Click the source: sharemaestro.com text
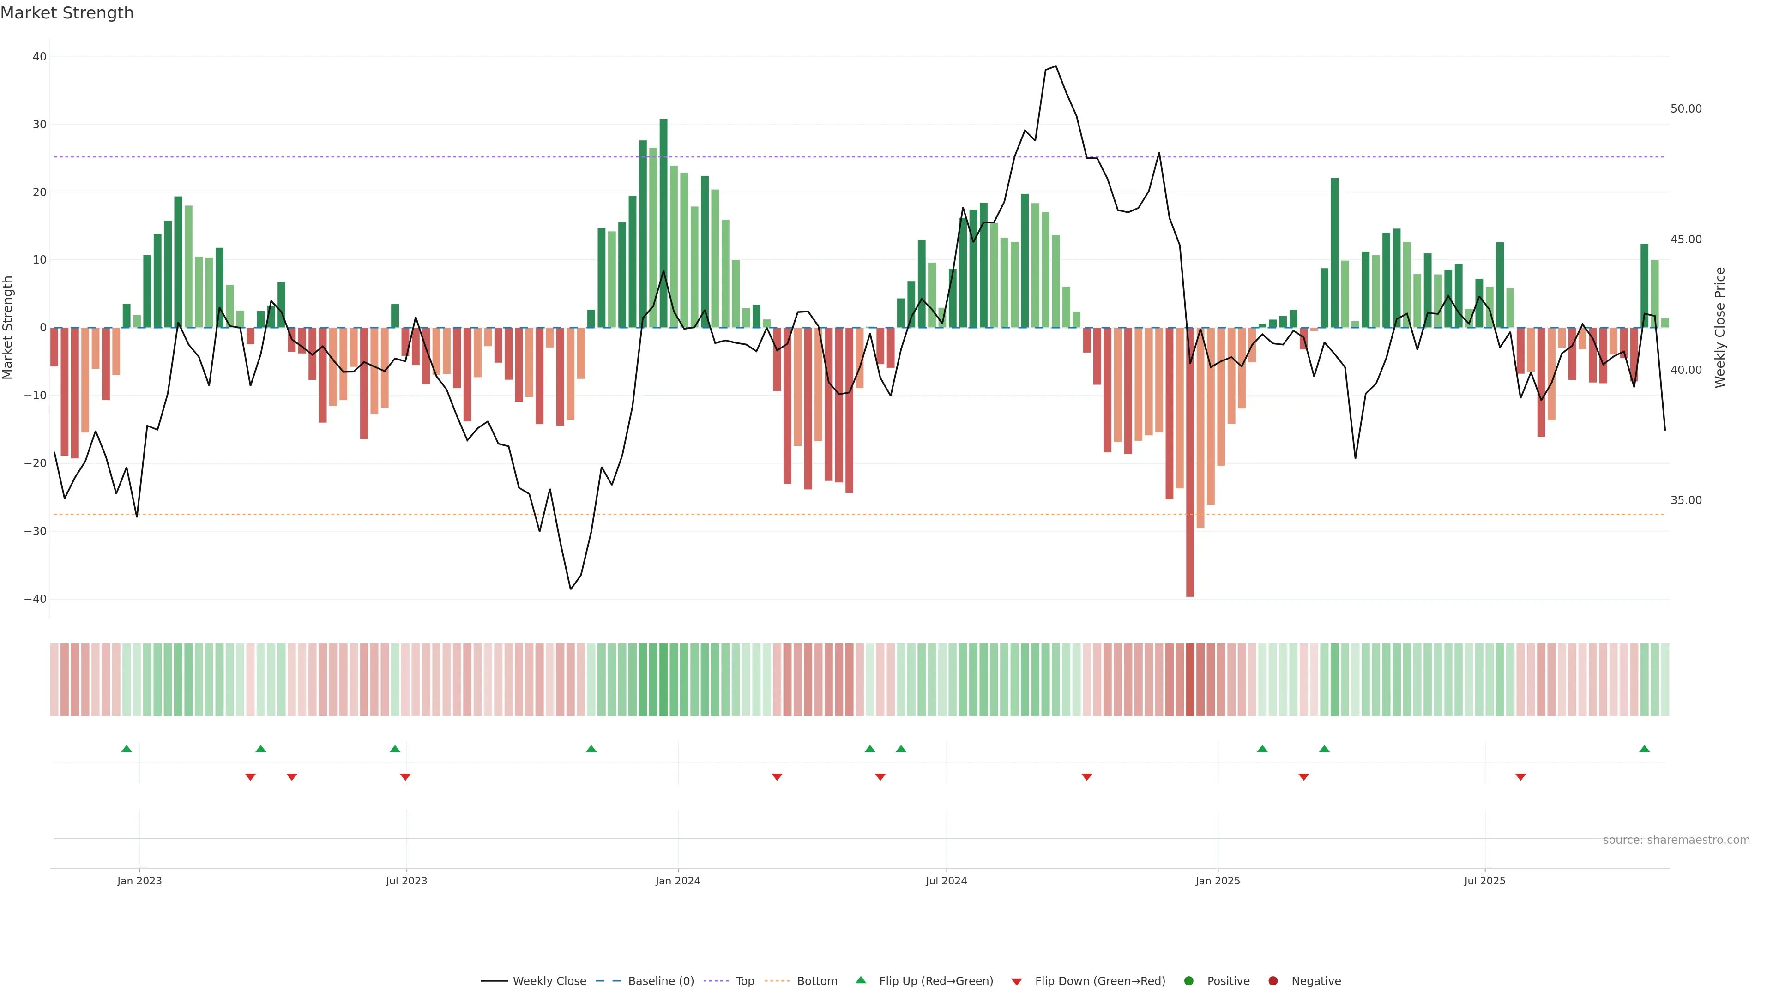Viewport: 1773px width, 997px height. point(1676,840)
